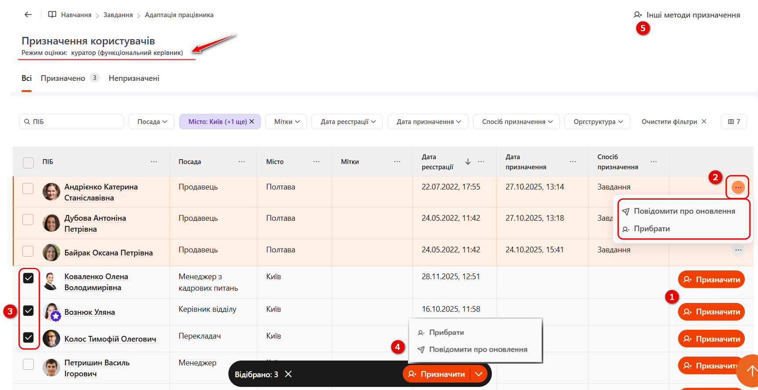
Task: Expand the arrow next to bulk Призначити button
Action: (x=479, y=374)
